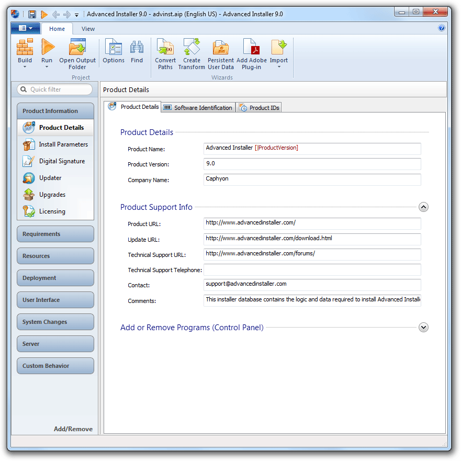This screenshot has width=461, height=461.
Task: Open the Import dropdown arrow
Action: 279,67
